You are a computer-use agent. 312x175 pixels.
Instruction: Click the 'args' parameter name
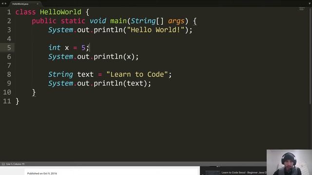tap(176, 21)
